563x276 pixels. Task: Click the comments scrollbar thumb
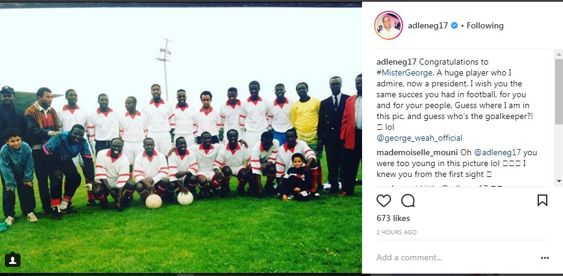click(559, 92)
